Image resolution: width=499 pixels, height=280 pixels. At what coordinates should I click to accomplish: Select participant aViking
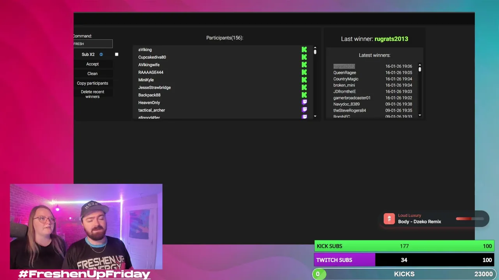tap(145, 50)
